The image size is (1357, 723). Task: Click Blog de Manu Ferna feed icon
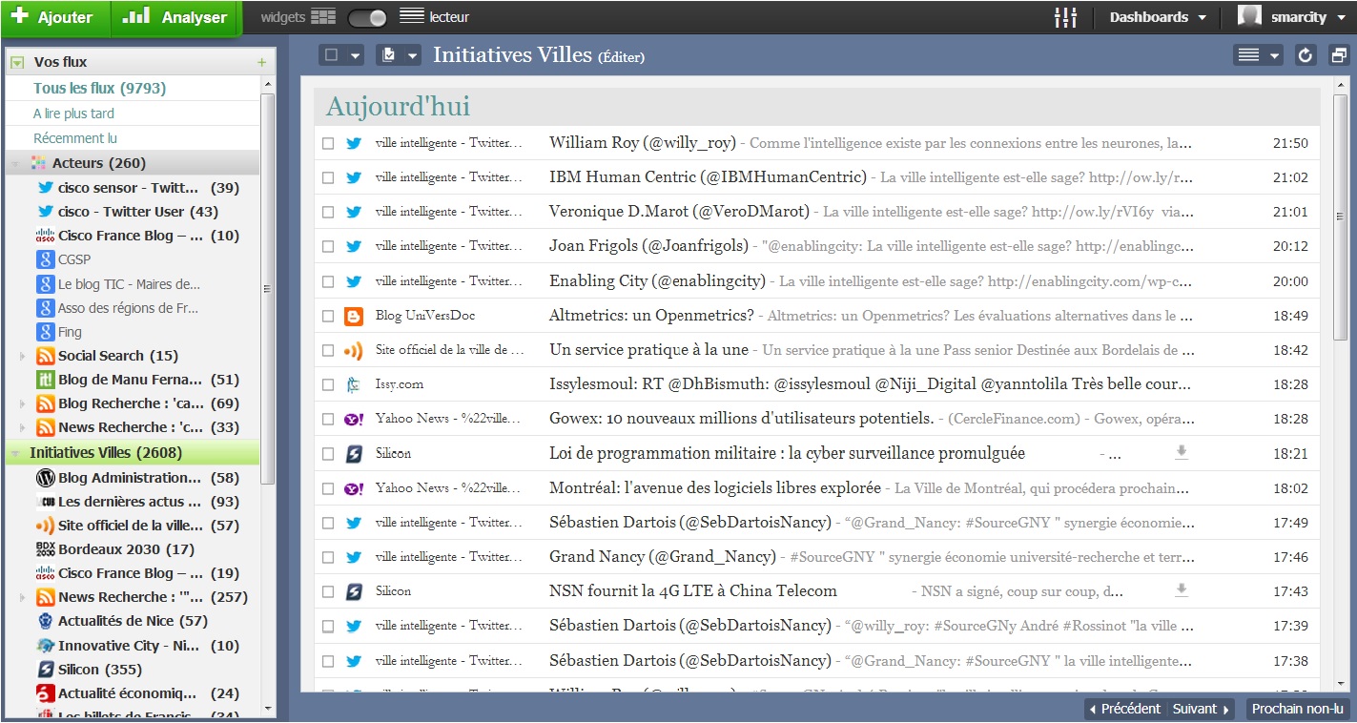(x=45, y=380)
